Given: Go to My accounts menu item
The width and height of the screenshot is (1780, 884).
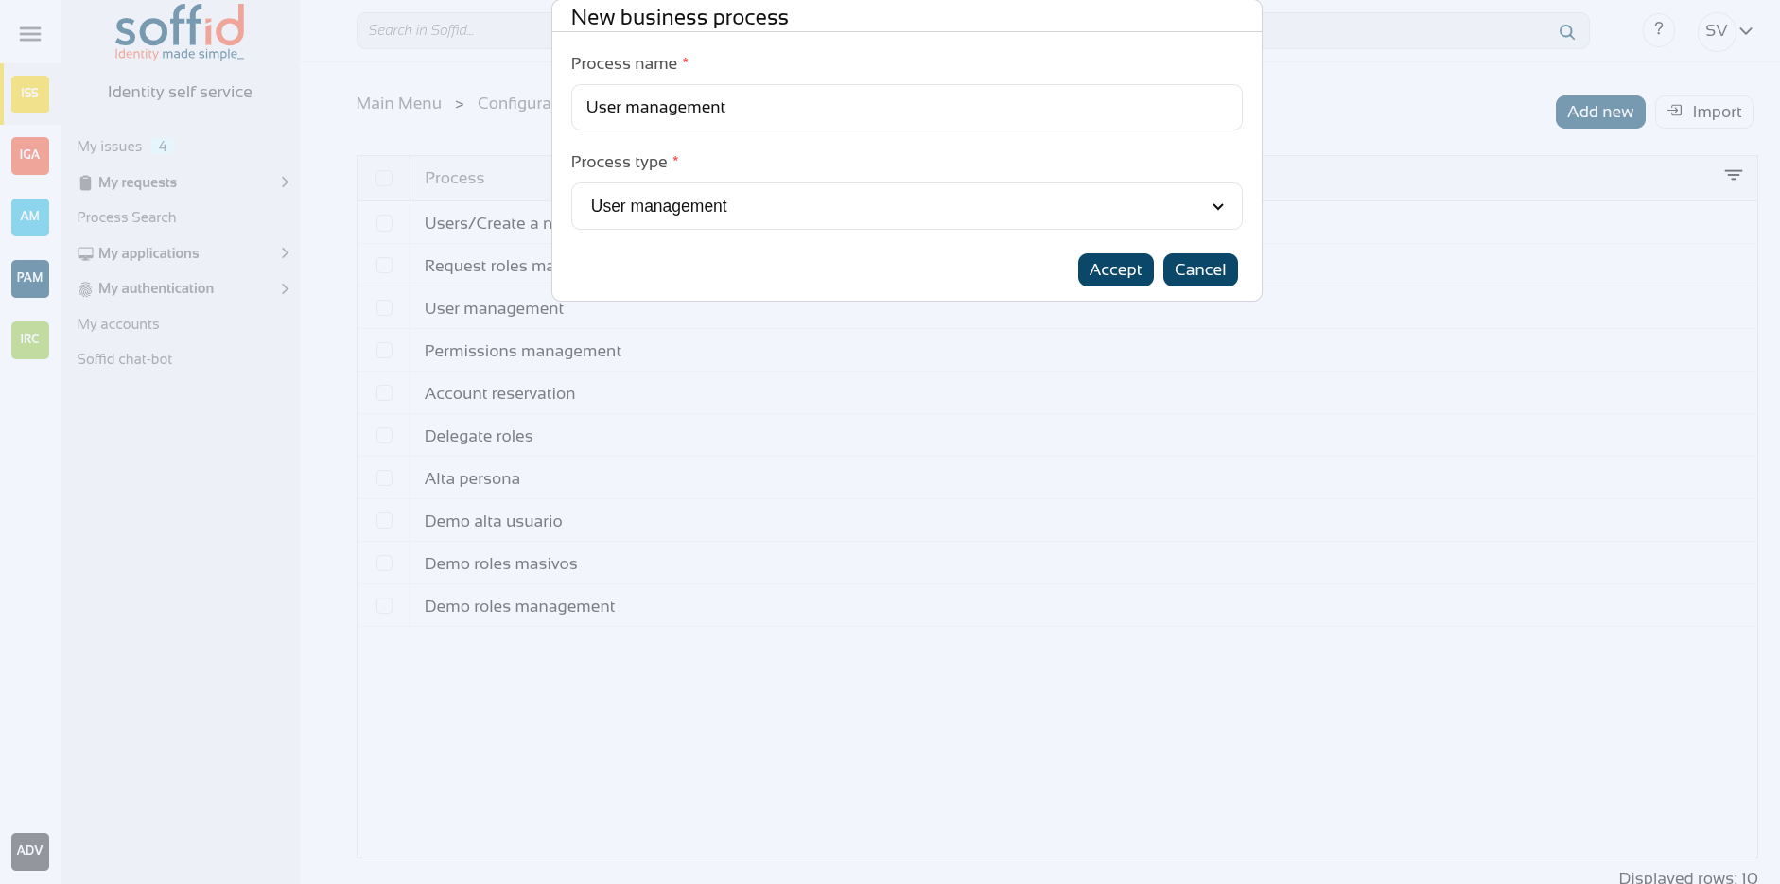Looking at the screenshot, I should [x=118, y=324].
